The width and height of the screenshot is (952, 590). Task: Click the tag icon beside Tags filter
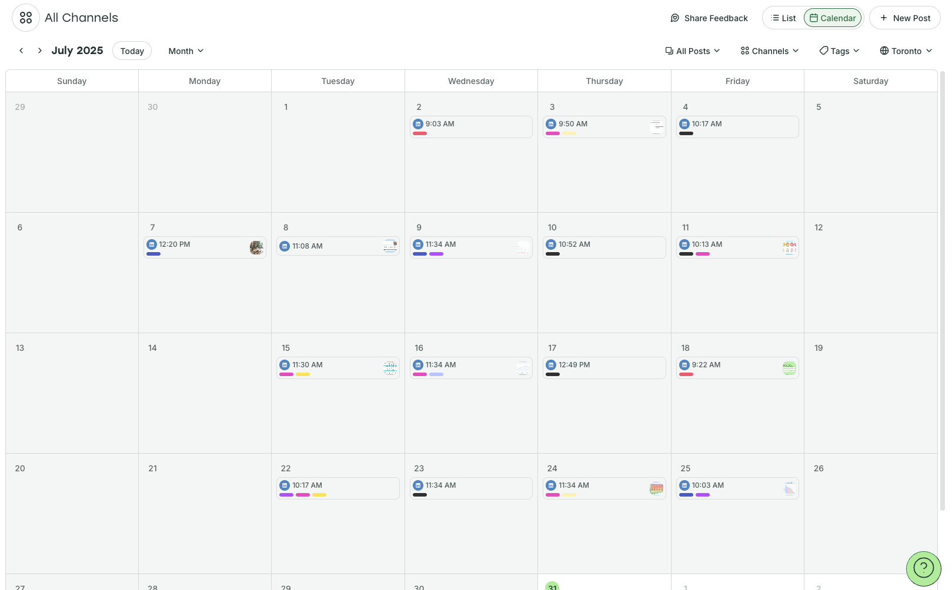tap(824, 51)
